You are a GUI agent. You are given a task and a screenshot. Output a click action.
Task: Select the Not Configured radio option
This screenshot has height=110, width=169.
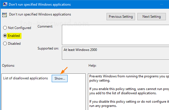5,28
